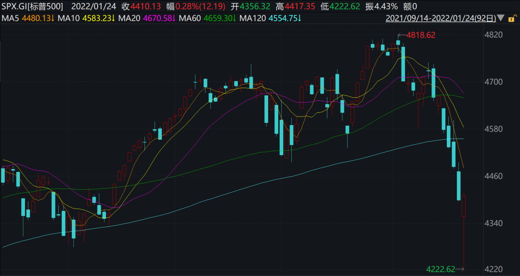Click the 2021/09/14-2022/01/24 date range link

441,18
